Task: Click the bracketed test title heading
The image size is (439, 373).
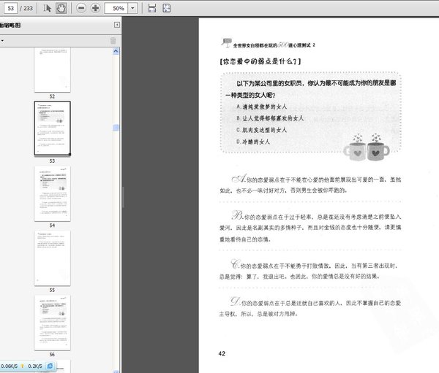Action: pyautogui.click(x=260, y=61)
